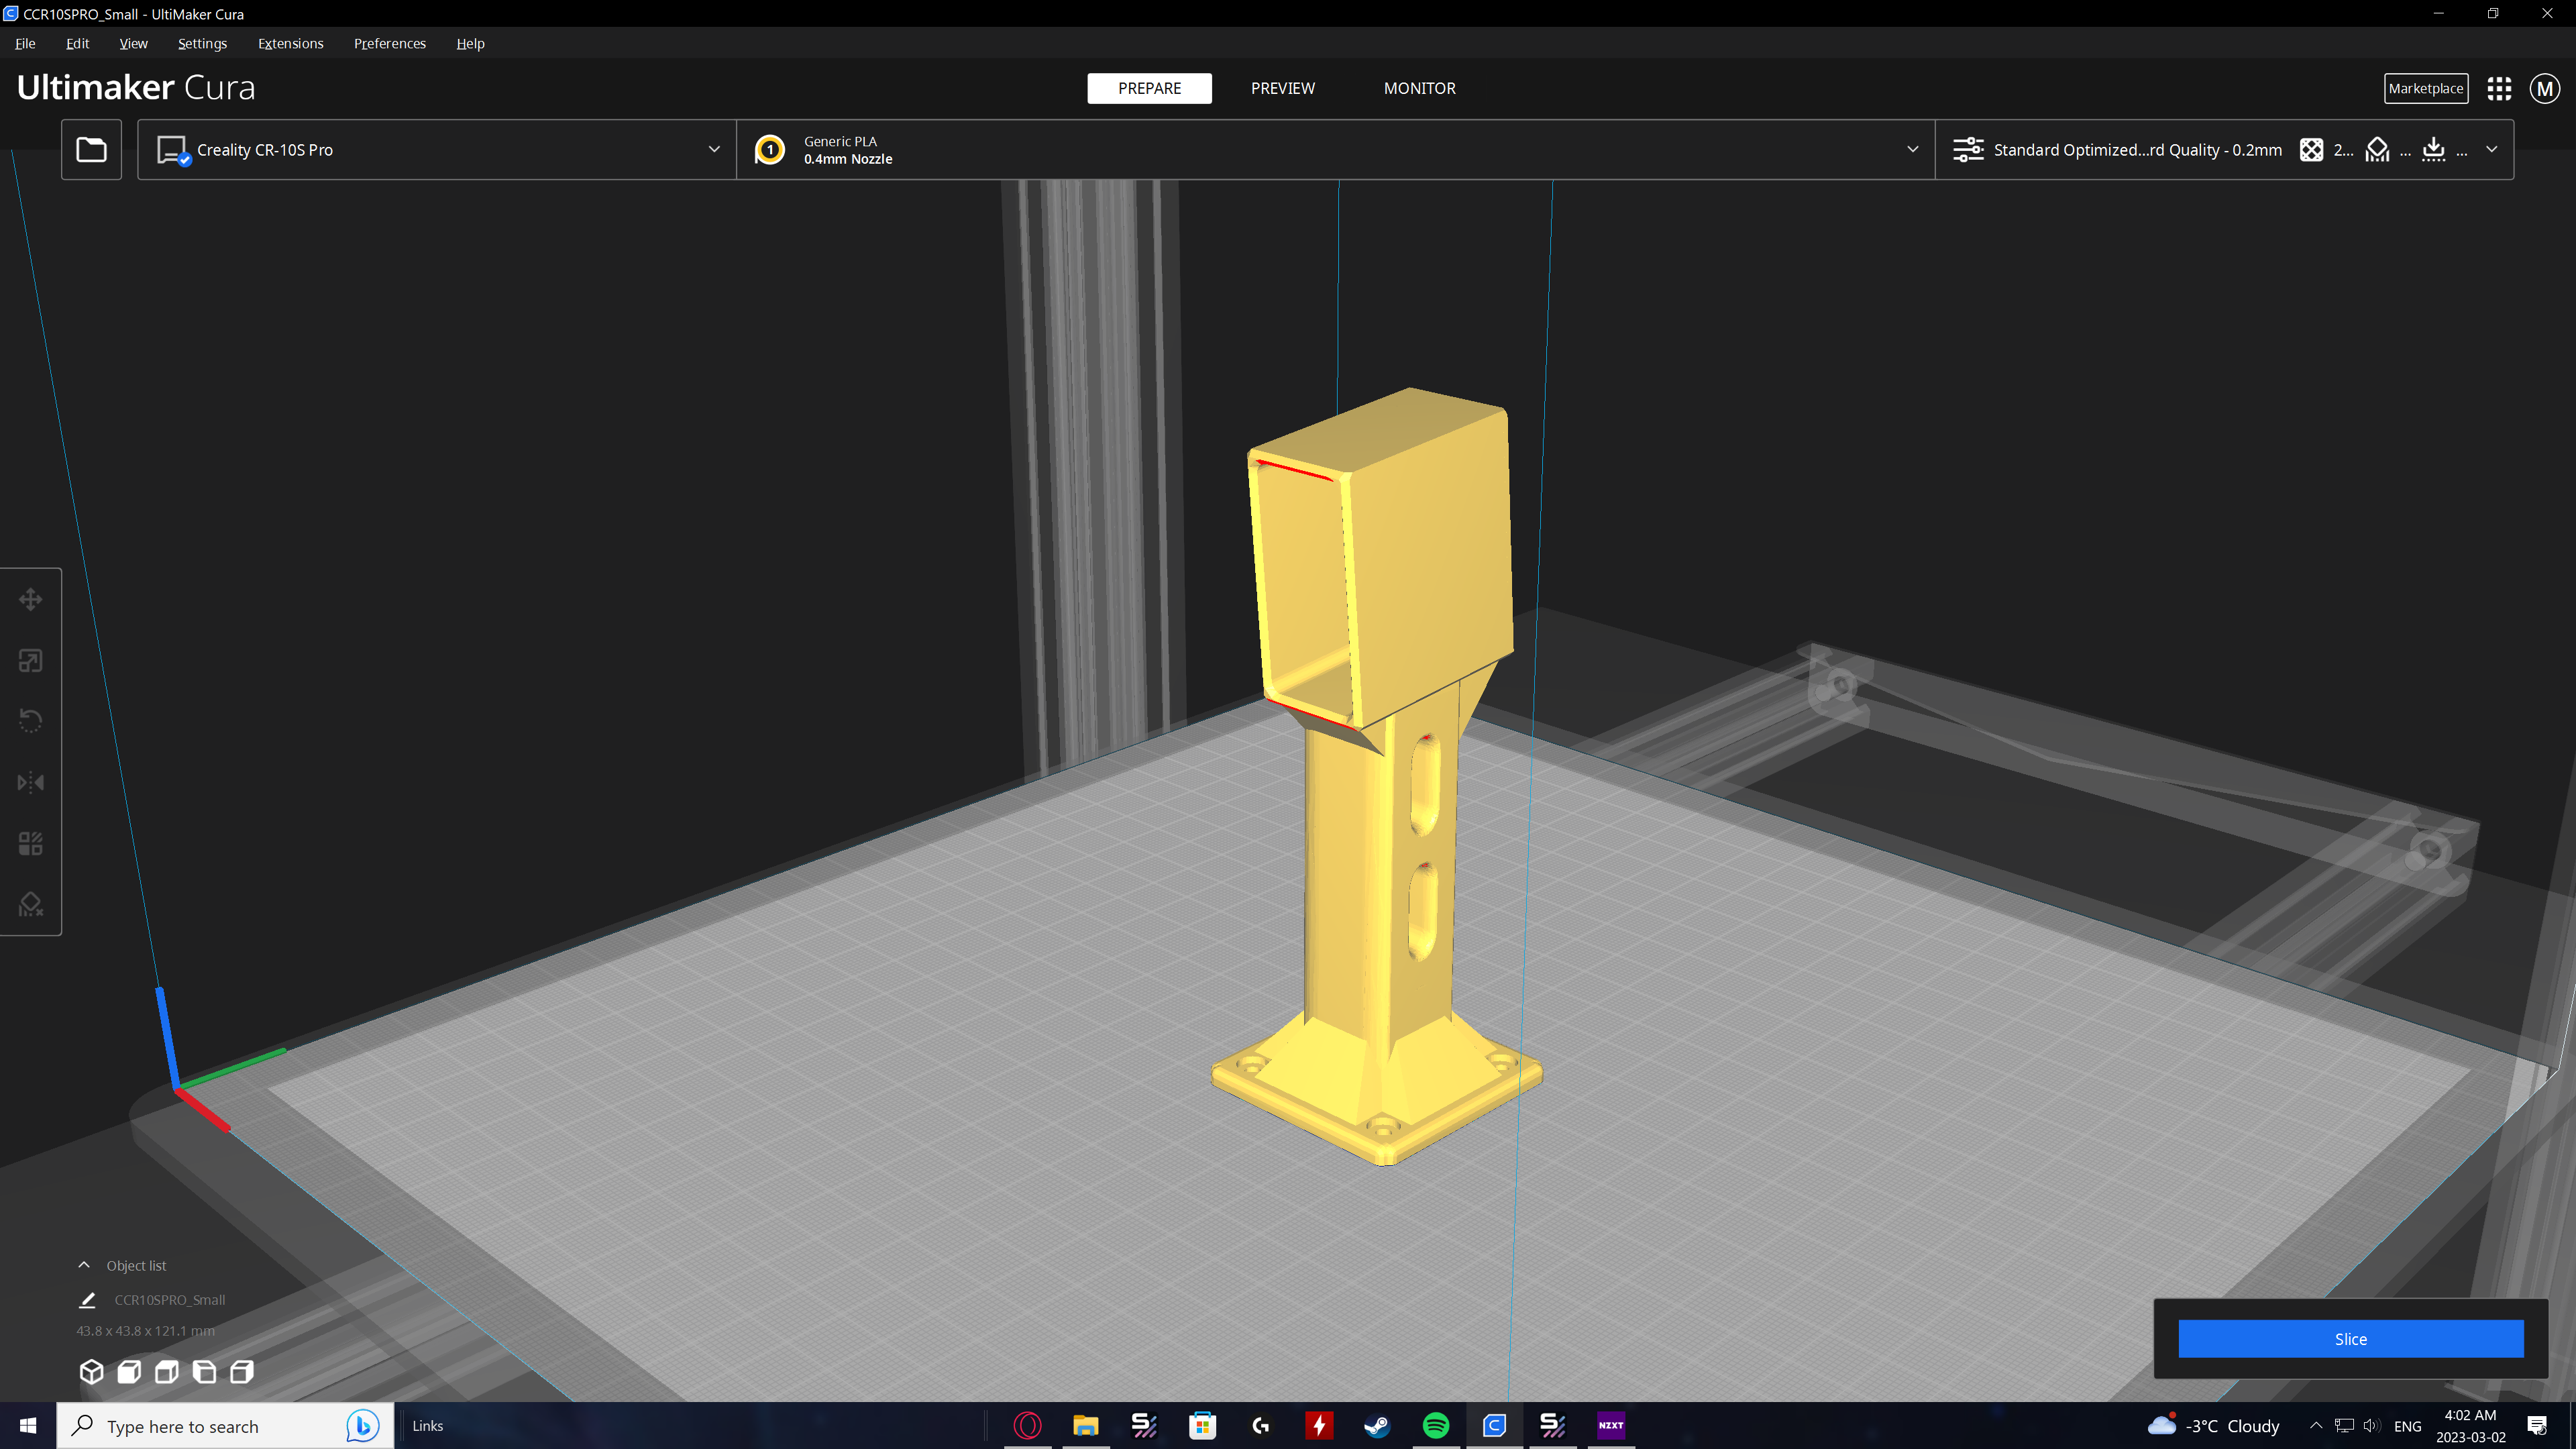
Task: Select the Support Blocker tool
Action: point(30,904)
